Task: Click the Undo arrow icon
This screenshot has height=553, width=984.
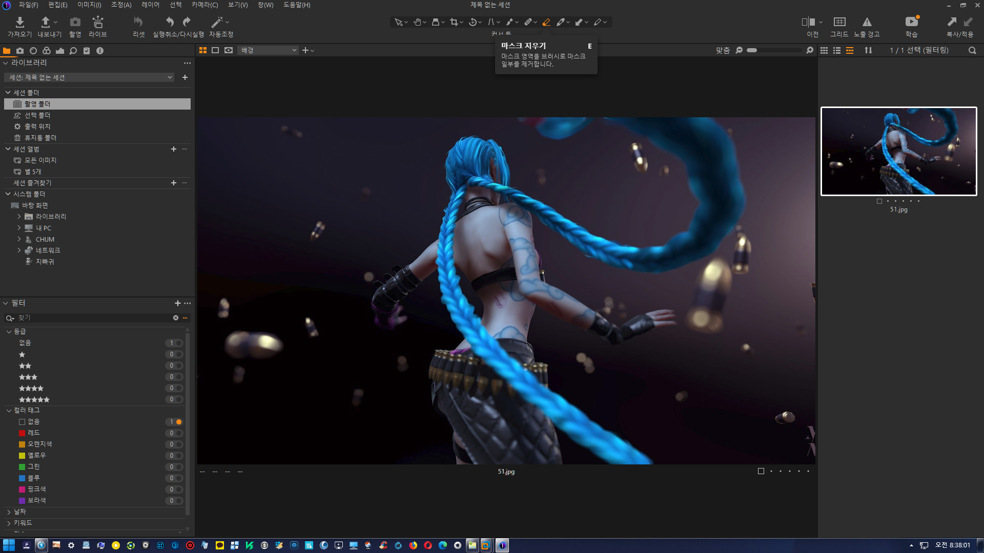Action: (x=170, y=22)
